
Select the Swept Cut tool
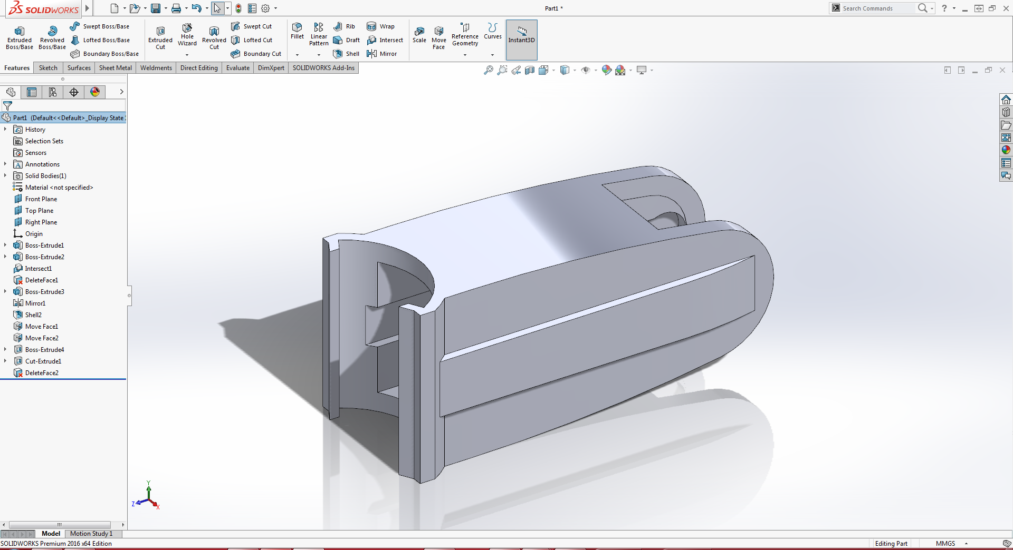[252, 26]
